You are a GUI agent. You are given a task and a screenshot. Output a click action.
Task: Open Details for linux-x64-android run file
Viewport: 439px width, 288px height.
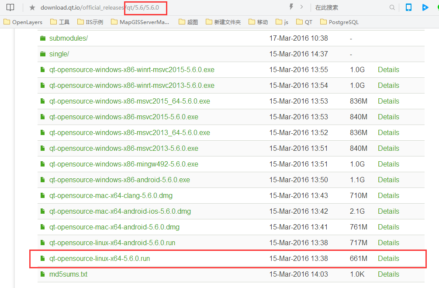pos(388,243)
